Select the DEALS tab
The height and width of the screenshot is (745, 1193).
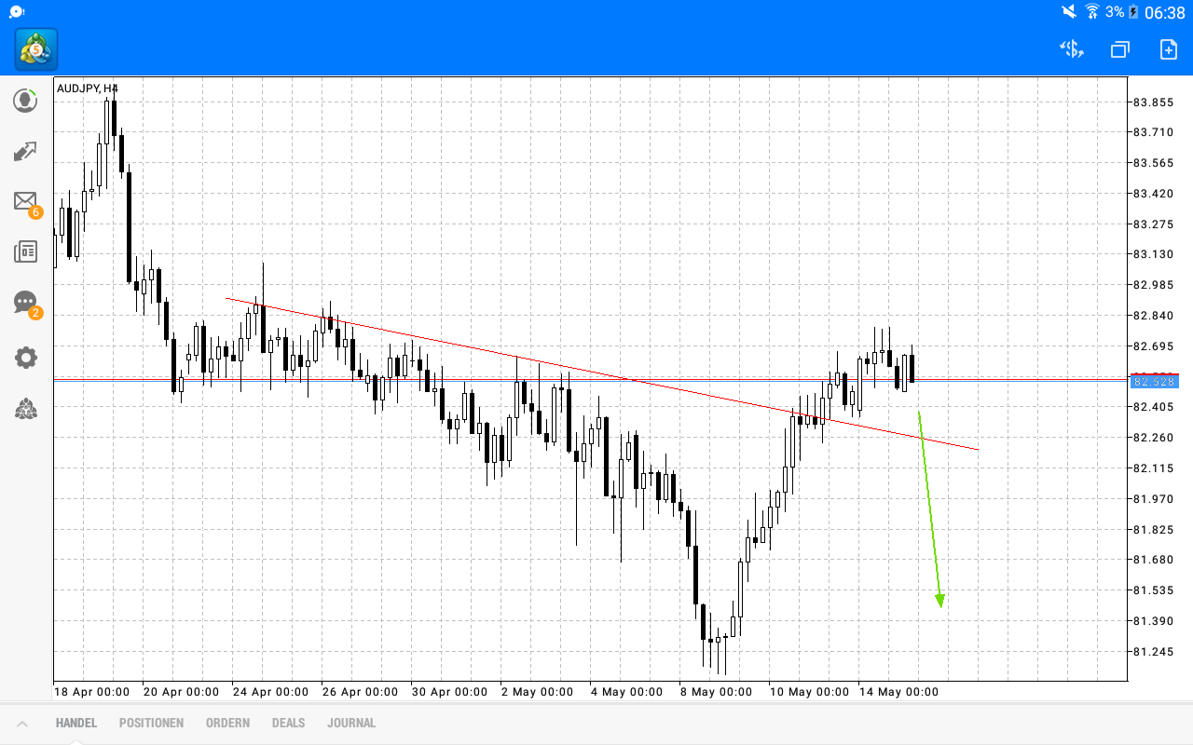tap(288, 723)
